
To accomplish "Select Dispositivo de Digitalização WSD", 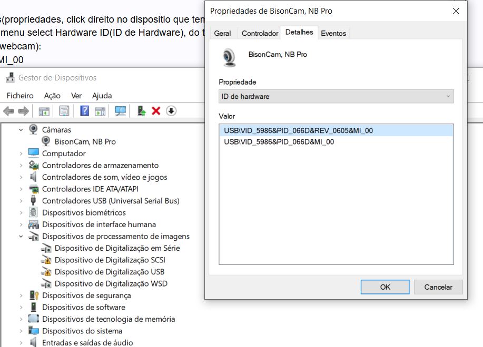I will pos(111,284).
